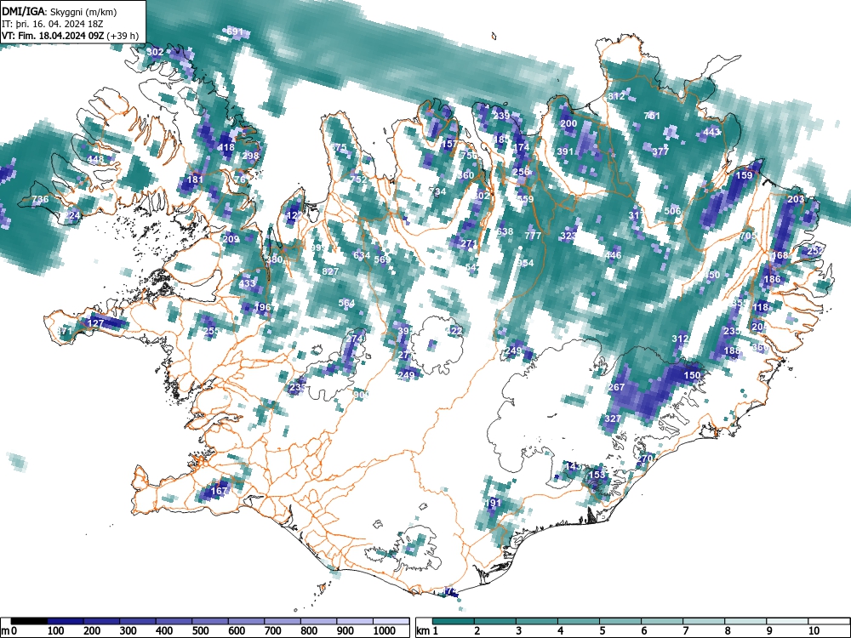Image resolution: width=851 pixels, height=638 pixels.
Task: Click the 159 visibility value on the map
Action: [x=744, y=175]
